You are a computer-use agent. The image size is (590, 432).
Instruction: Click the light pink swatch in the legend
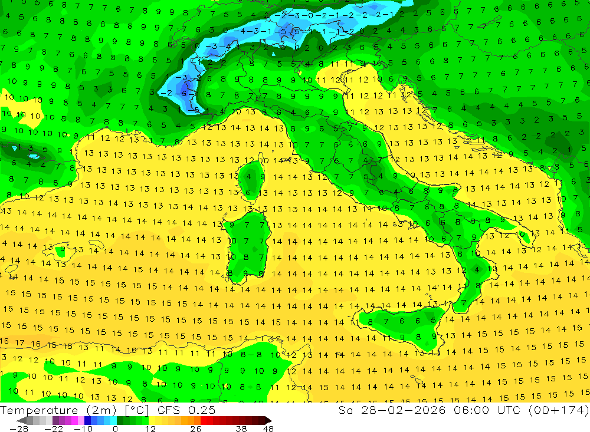(81, 421)
